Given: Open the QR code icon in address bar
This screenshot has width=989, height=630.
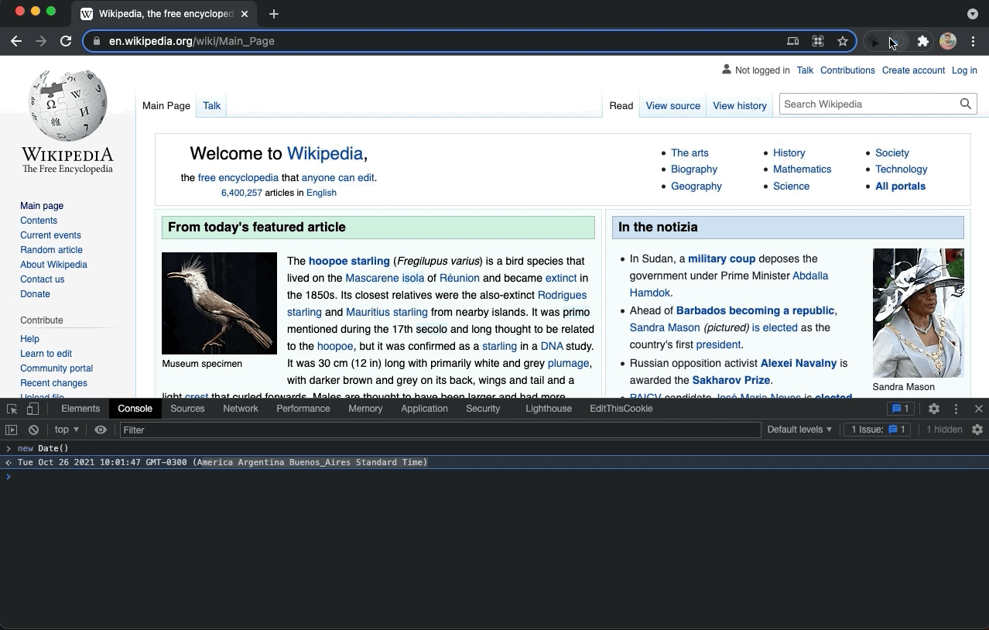Looking at the screenshot, I should point(817,41).
